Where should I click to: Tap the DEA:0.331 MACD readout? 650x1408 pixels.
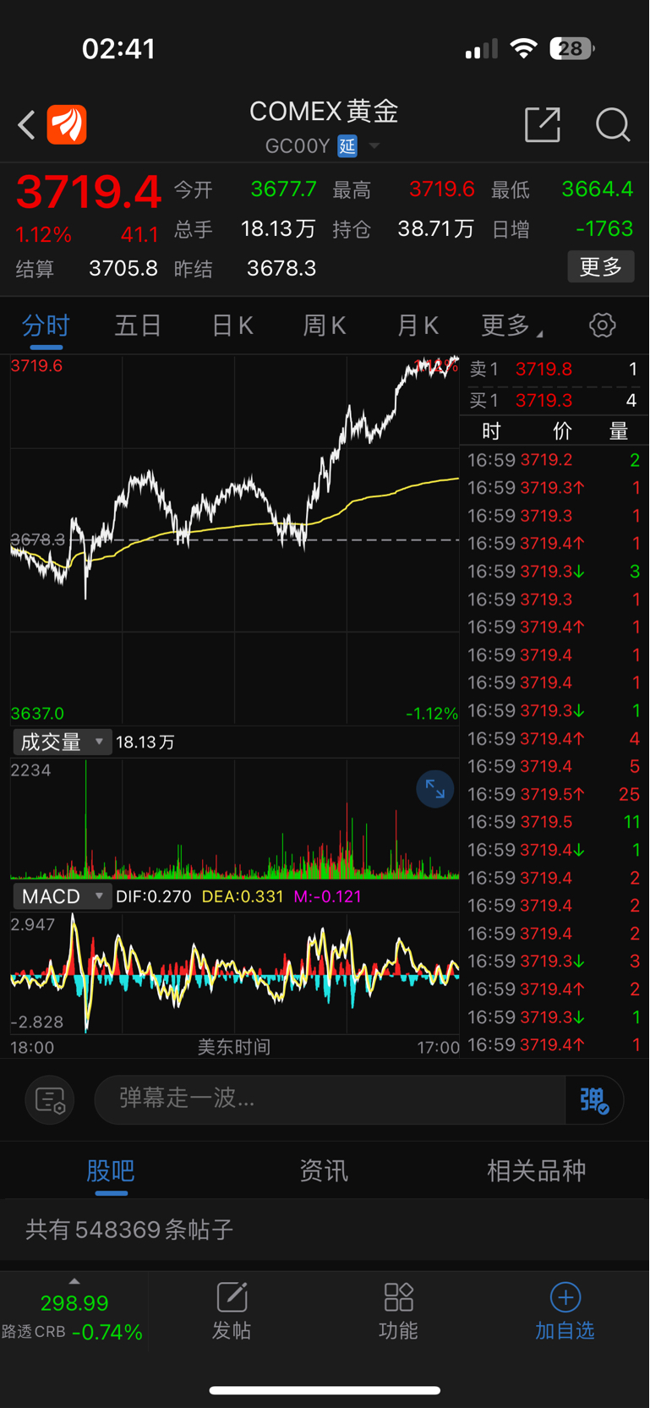pos(243,896)
